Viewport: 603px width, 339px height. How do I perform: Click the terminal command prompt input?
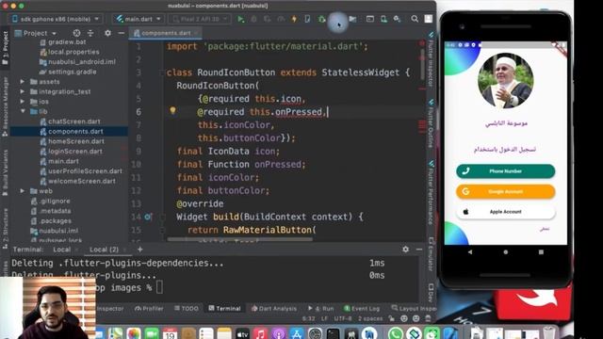click(x=159, y=287)
